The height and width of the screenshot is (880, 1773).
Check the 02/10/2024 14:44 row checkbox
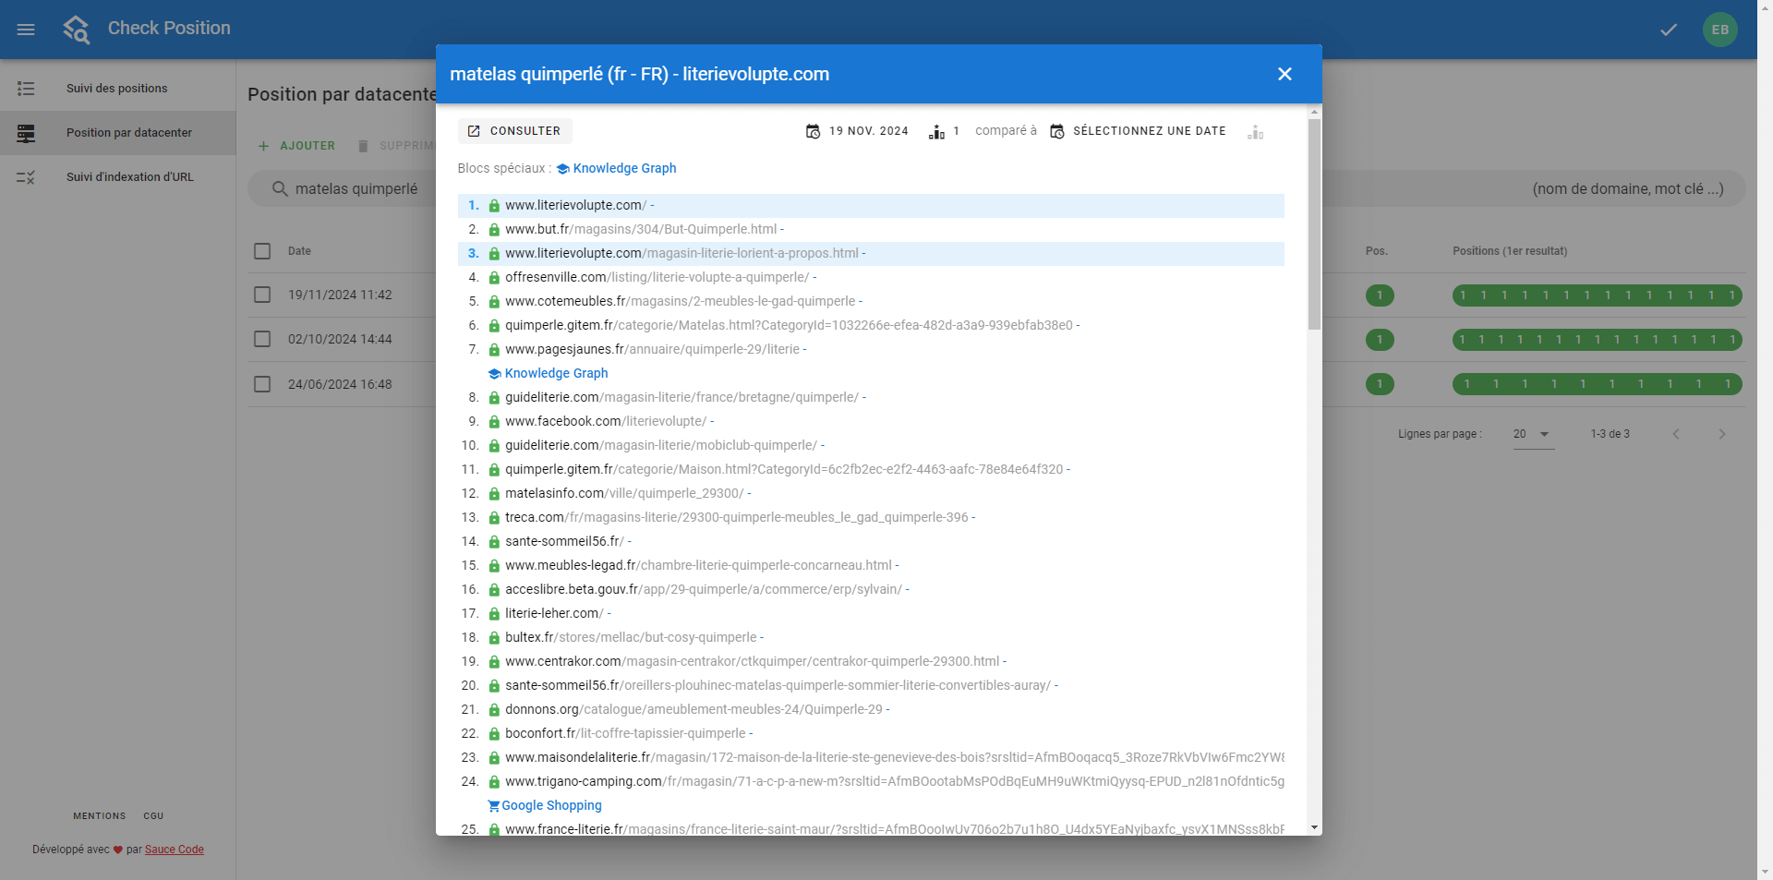(262, 339)
